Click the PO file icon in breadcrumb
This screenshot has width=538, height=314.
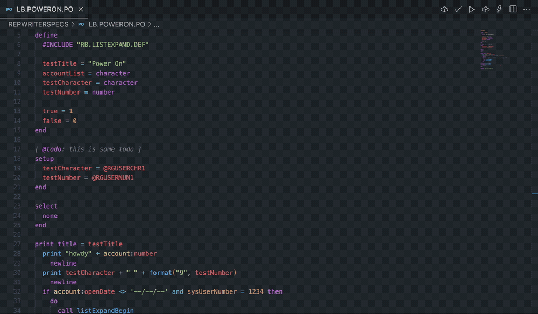click(81, 24)
